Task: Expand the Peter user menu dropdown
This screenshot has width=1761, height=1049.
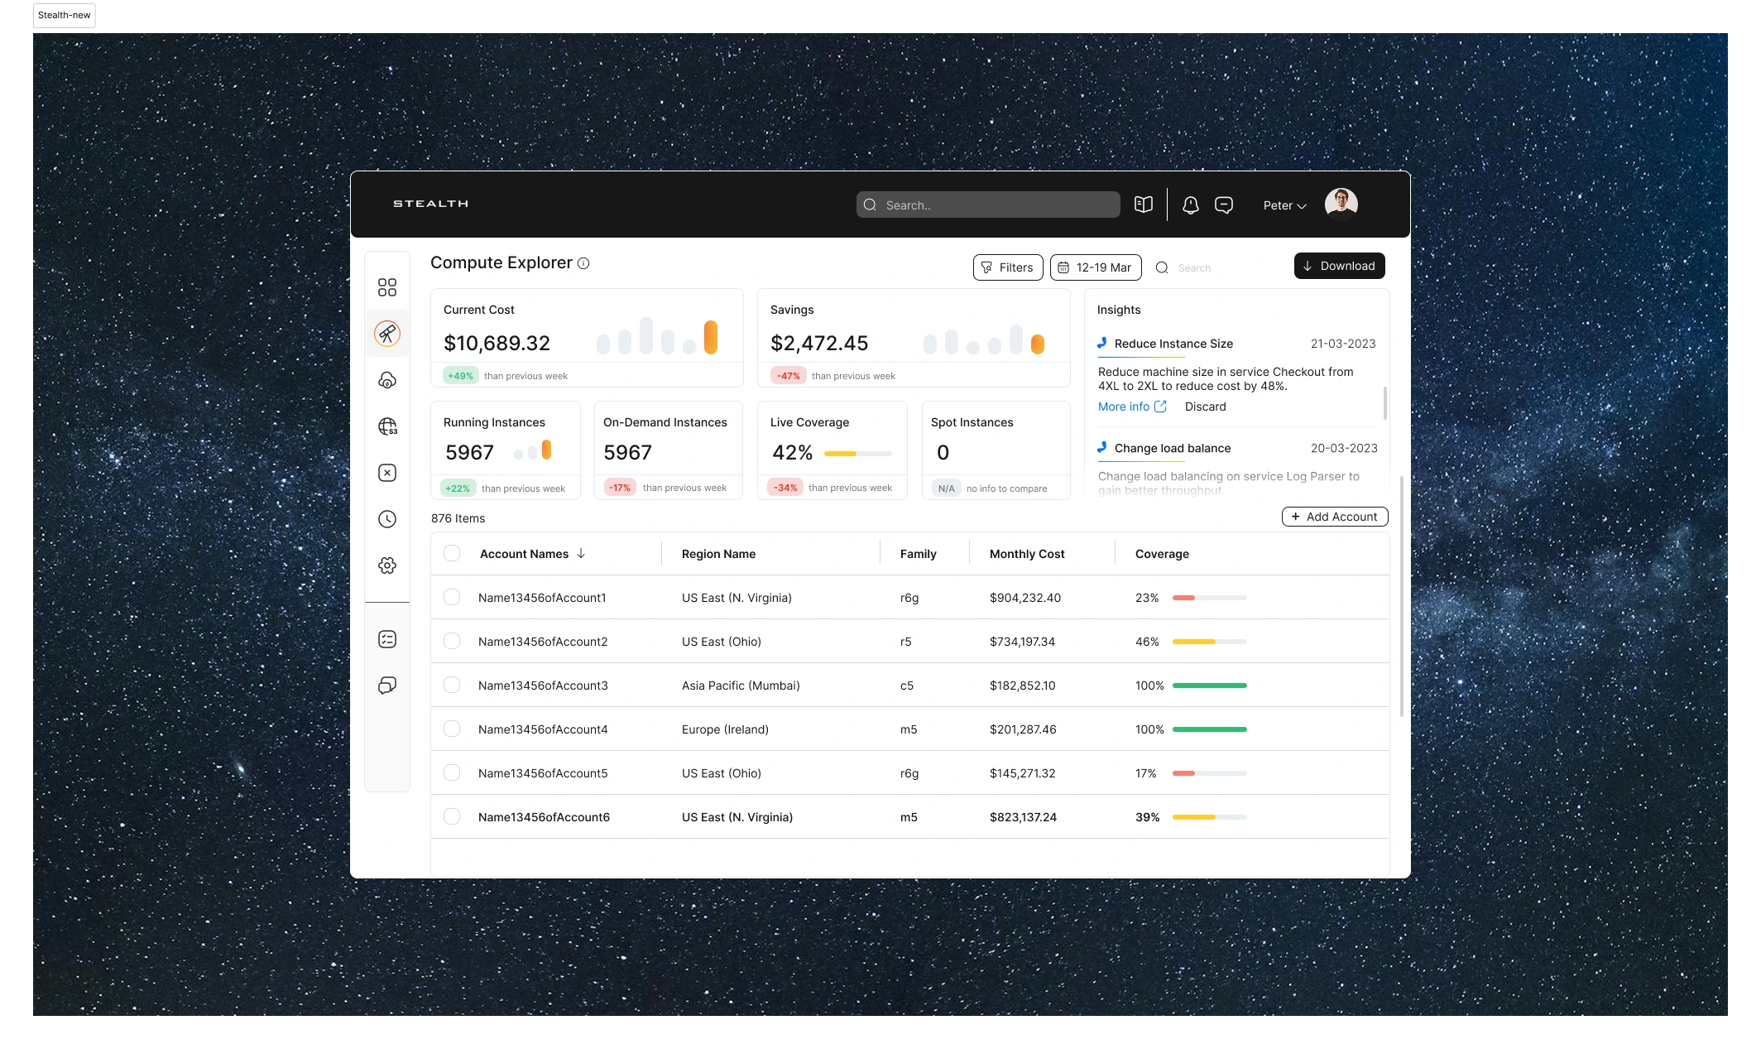Action: tap(1284, 205)
